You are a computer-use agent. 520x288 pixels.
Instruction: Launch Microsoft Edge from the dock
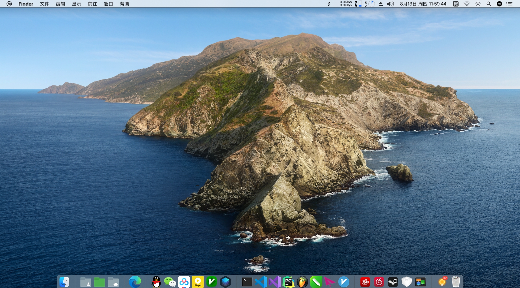(135, 282)
